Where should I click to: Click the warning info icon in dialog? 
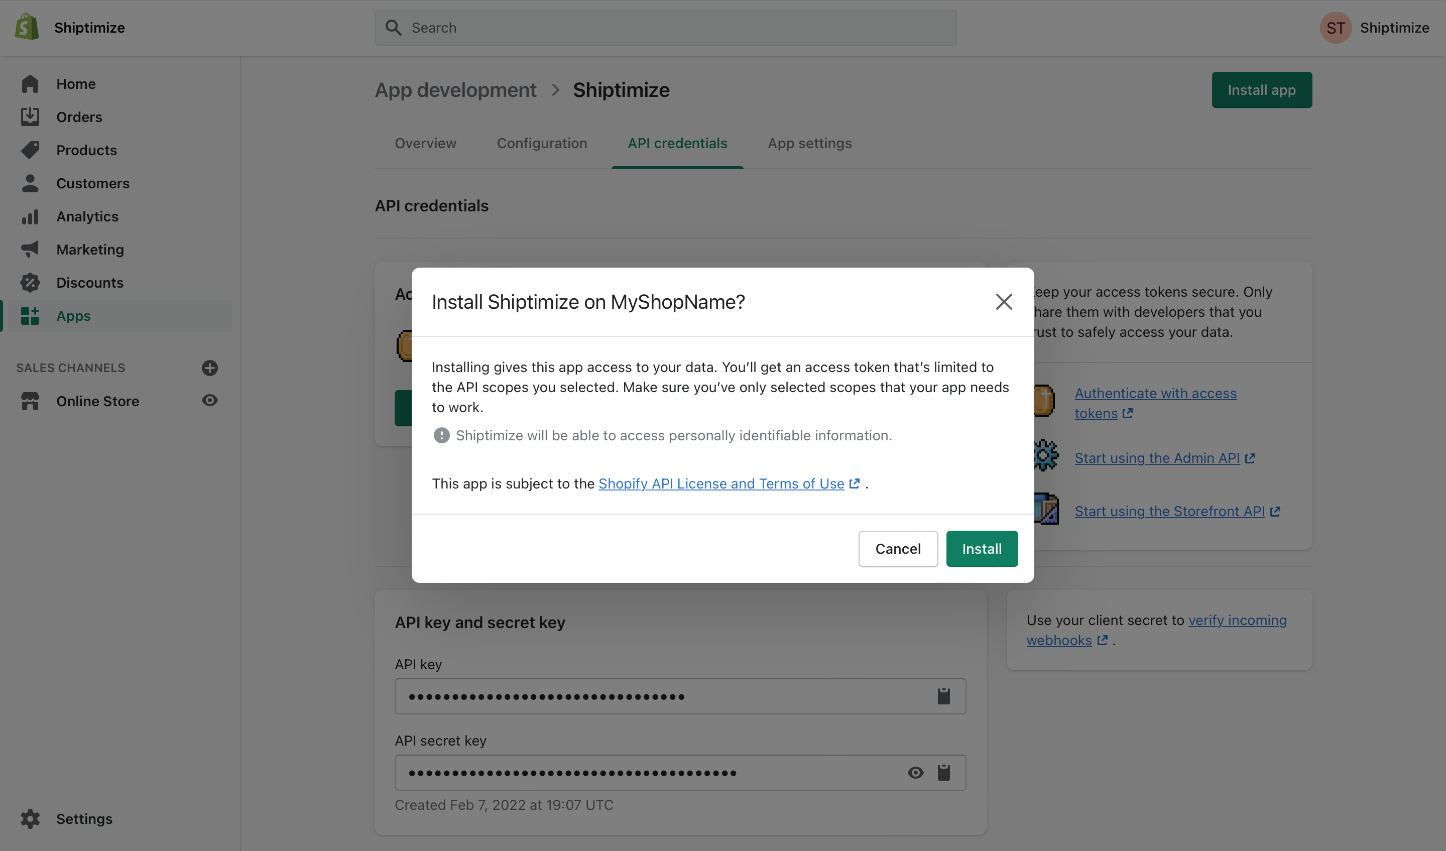441,436
